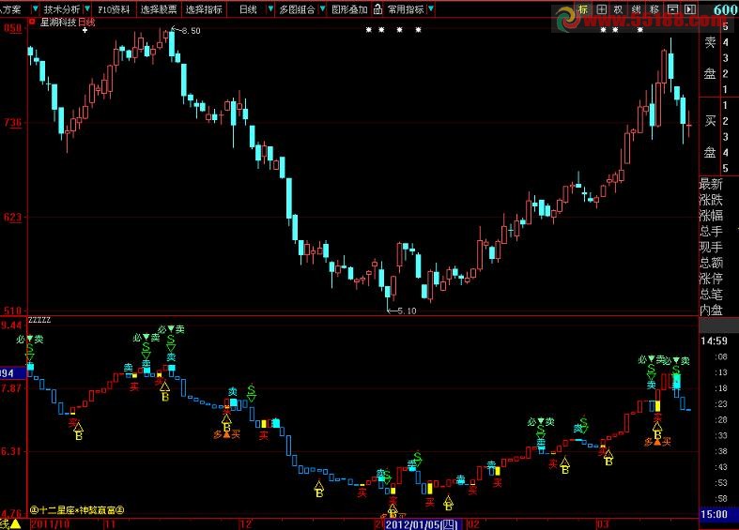Click the 常用指标 button

click(406, 9)
